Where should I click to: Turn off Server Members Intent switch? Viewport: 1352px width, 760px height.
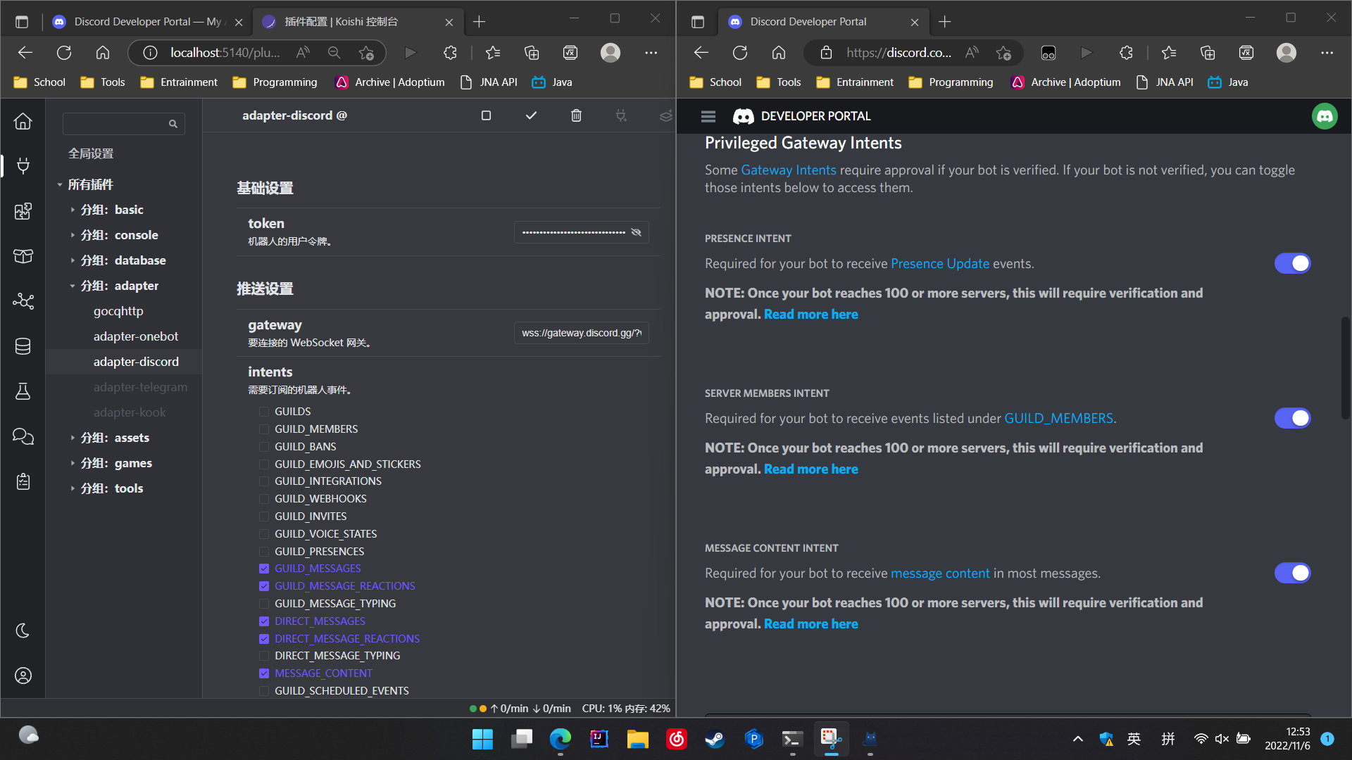click(x=1292, y=418)
